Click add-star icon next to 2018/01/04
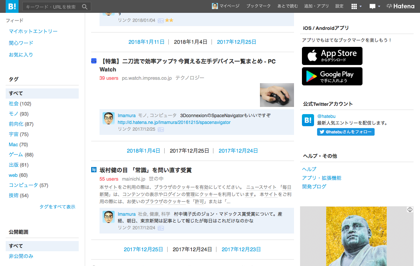 click(161, 21)
